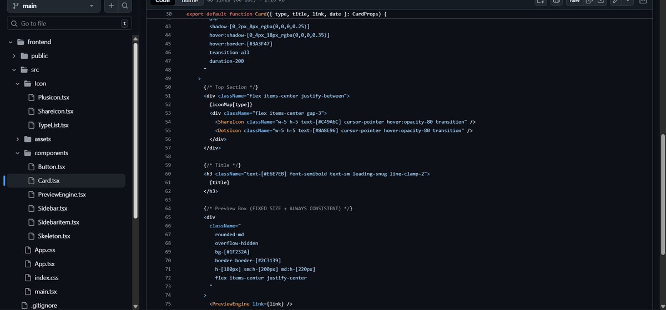
Task: Click the App.css file icon
Action: 28,250
